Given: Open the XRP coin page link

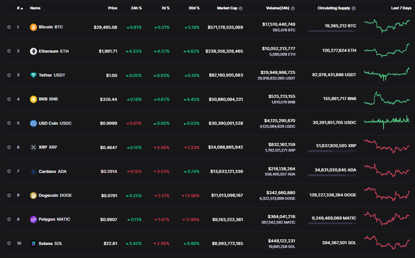Looking at the screenshot, I should (x=48, y=147).
